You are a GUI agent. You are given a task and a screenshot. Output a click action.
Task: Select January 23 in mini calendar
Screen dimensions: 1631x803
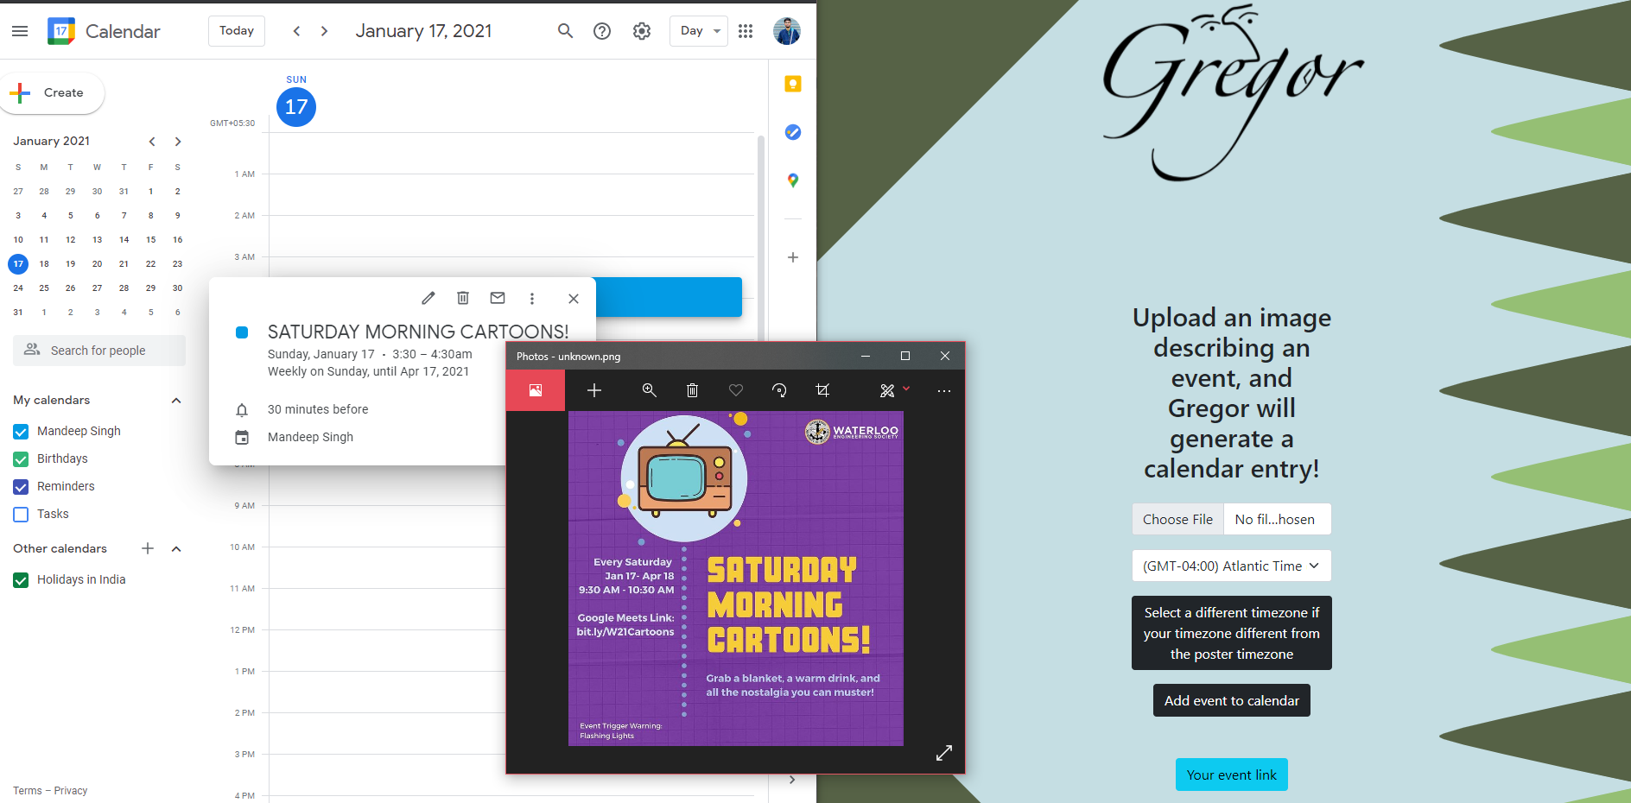177,264
